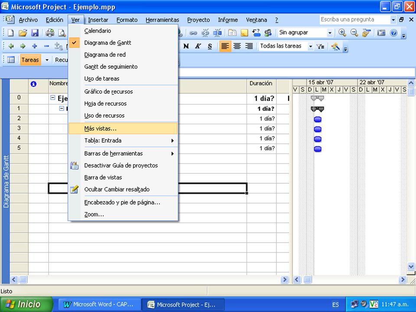
Task: Open Help with the question mark icon
Action: pos(394,33)
